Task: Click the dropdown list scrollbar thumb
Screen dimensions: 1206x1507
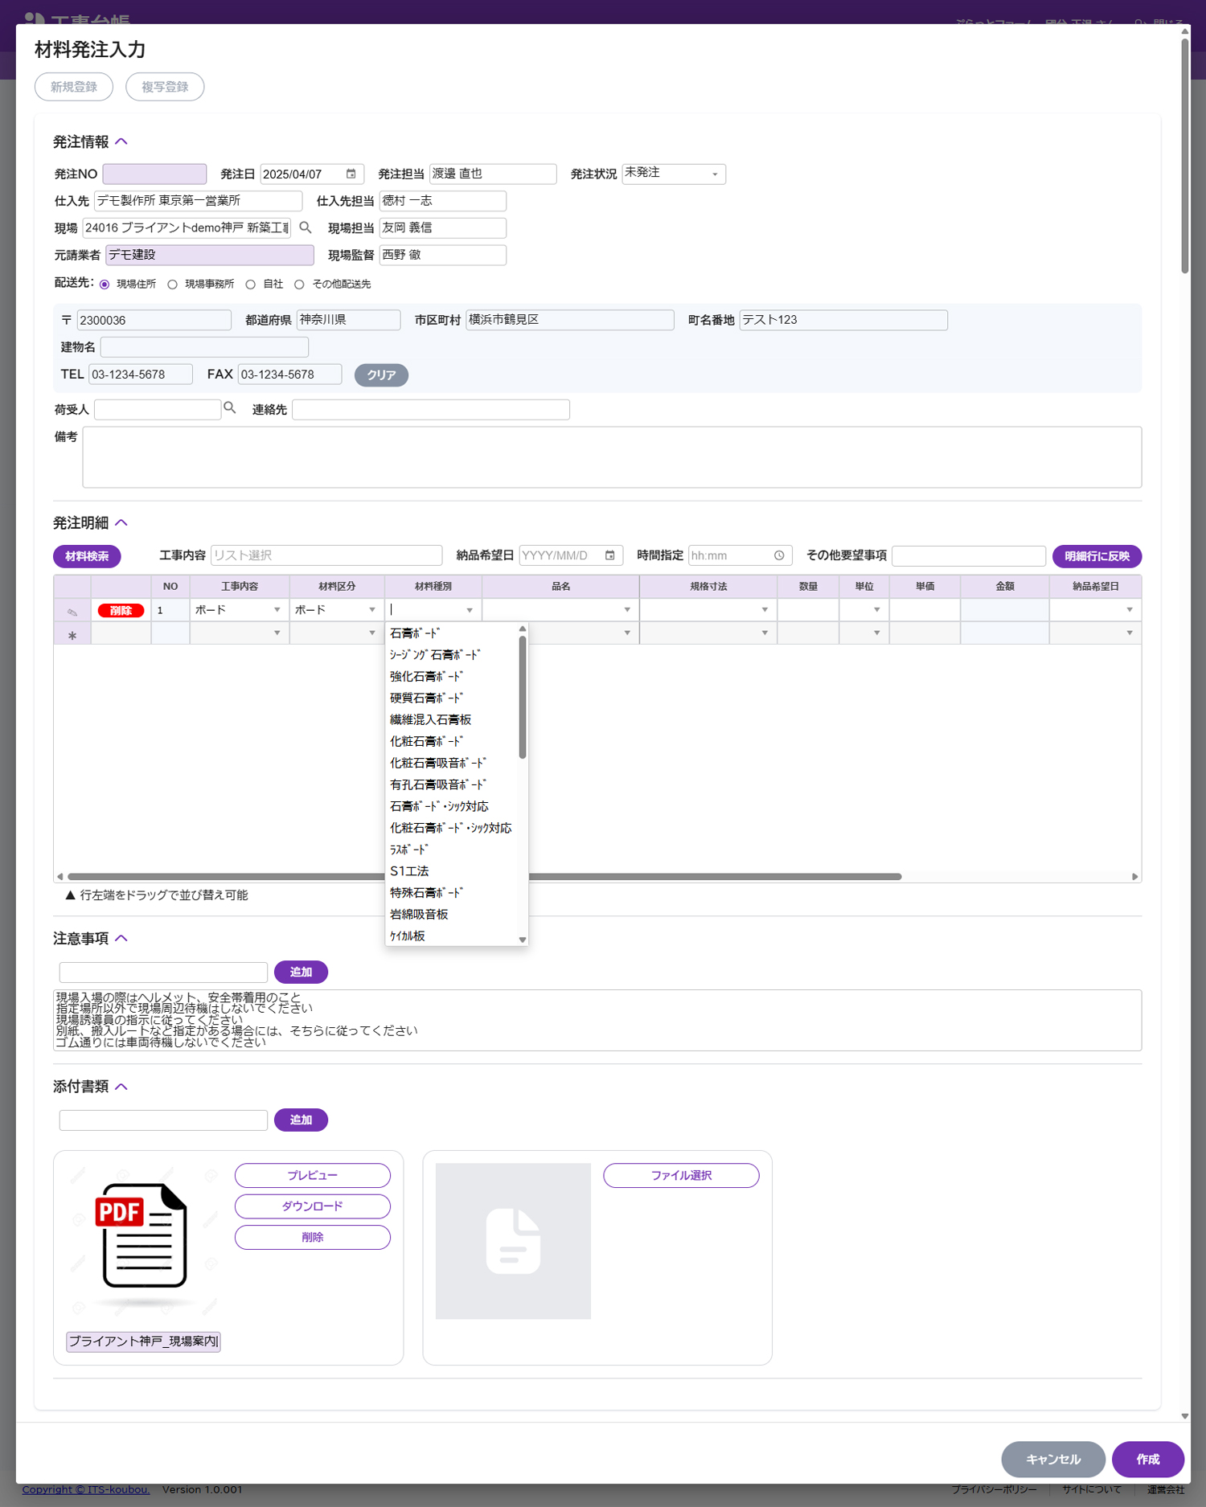Action: pyautogui.click(x=523, y=698)
